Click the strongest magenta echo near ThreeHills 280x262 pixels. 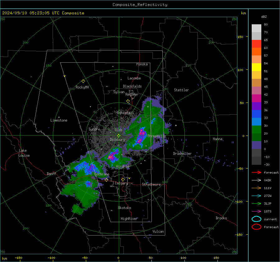[x=142, y=132]
